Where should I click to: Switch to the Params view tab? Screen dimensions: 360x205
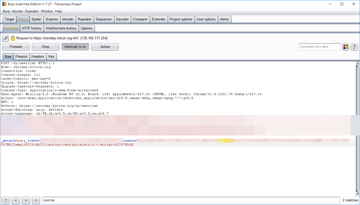coord(21,57)
